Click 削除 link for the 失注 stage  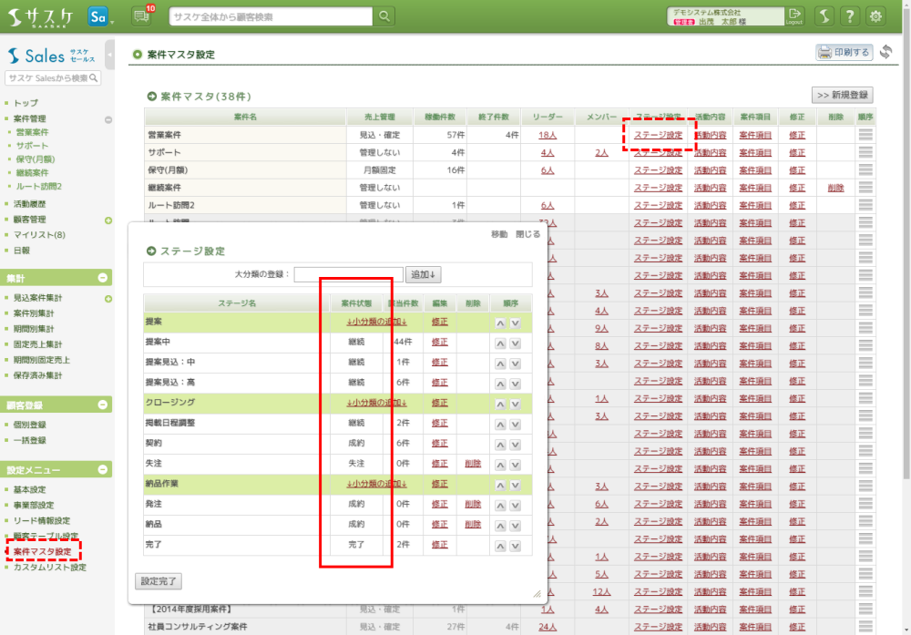coord(472,464)
